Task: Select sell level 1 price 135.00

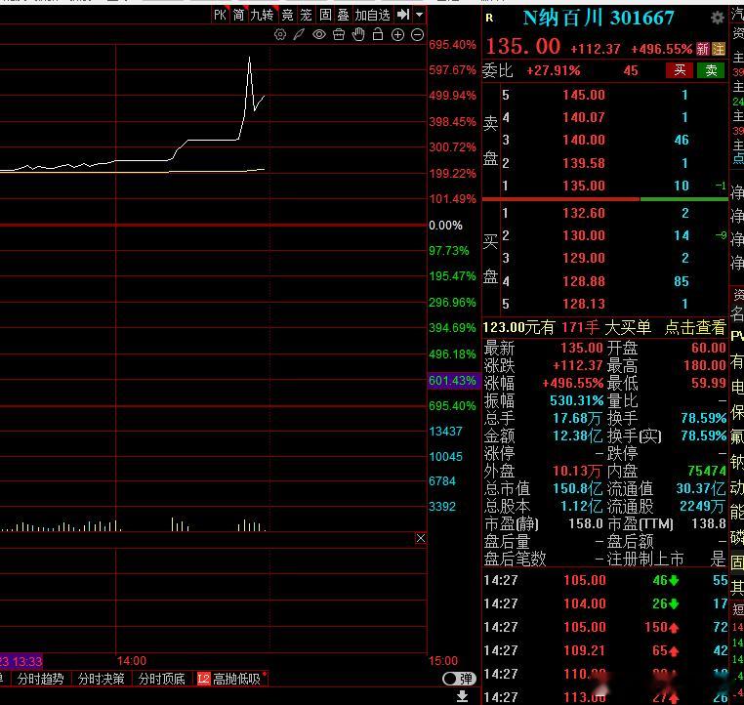Action: tap(584, 186)
